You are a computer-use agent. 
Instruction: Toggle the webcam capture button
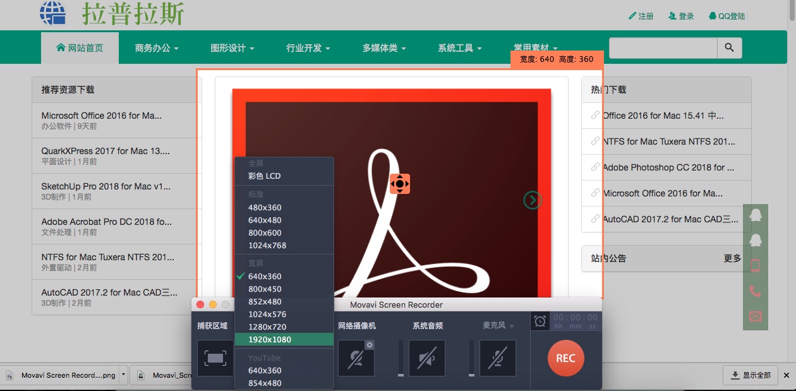coord(356,358)
